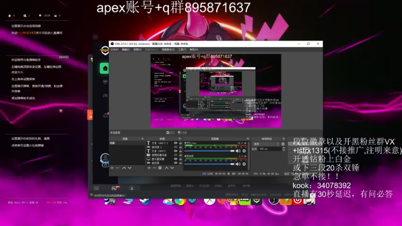Add a new scene with the plus button

[112, 168]
